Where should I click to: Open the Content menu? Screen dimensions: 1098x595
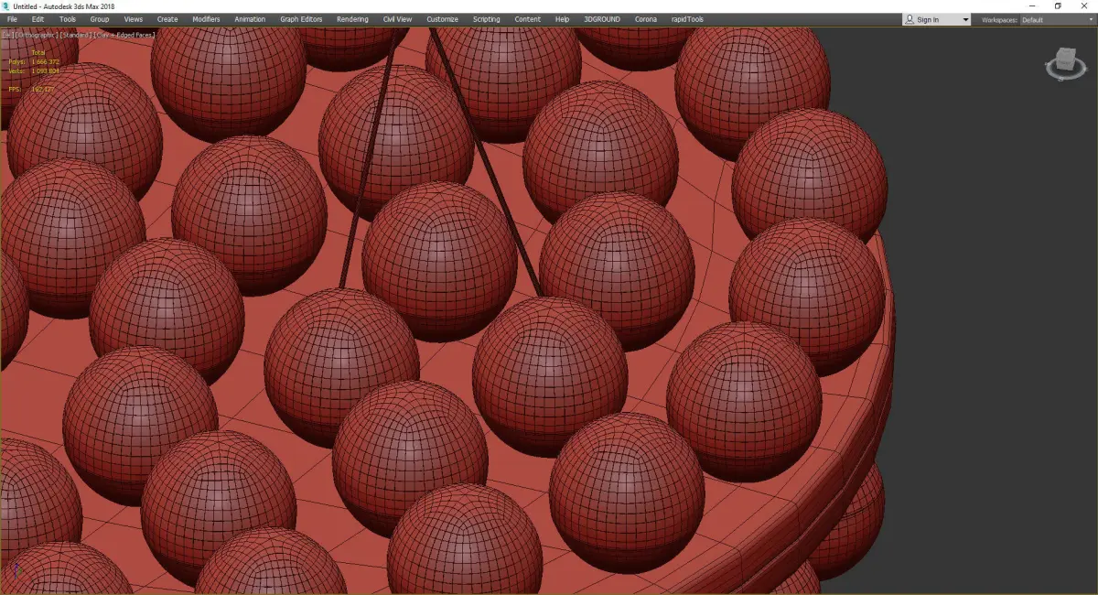527,19
